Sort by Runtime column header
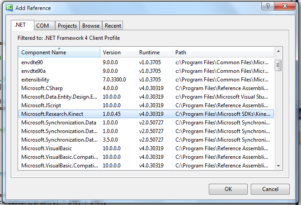This screenshot has width=301, height=205. (154, 52)
